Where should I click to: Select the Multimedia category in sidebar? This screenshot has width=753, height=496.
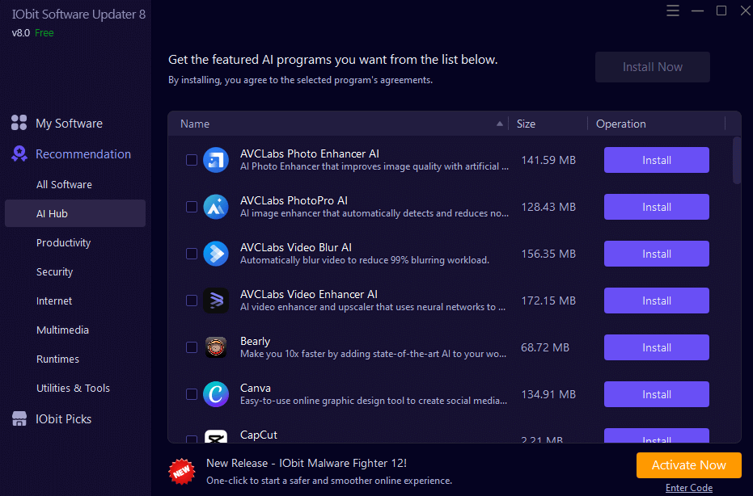(x=61, y=330)
